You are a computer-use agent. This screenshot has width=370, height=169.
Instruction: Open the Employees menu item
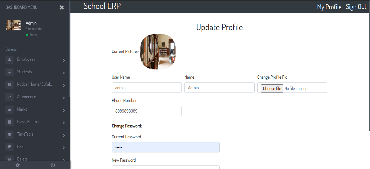[x=35, y=59]
